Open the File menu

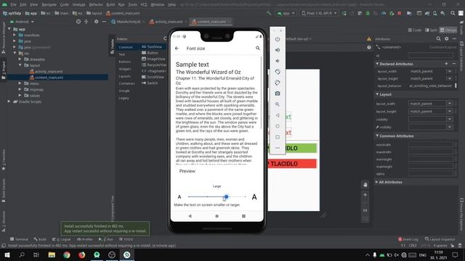[13, 5]
